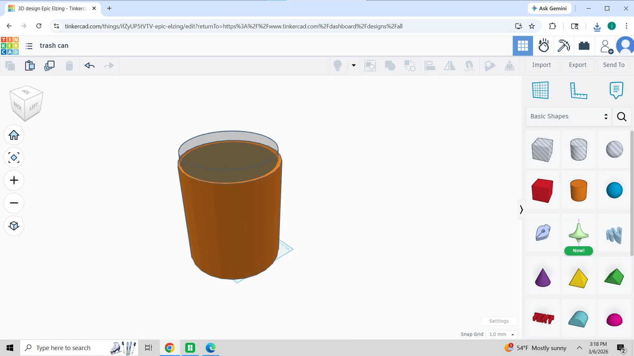
Task: Click the Home view icon
Action: coord(14,135)
